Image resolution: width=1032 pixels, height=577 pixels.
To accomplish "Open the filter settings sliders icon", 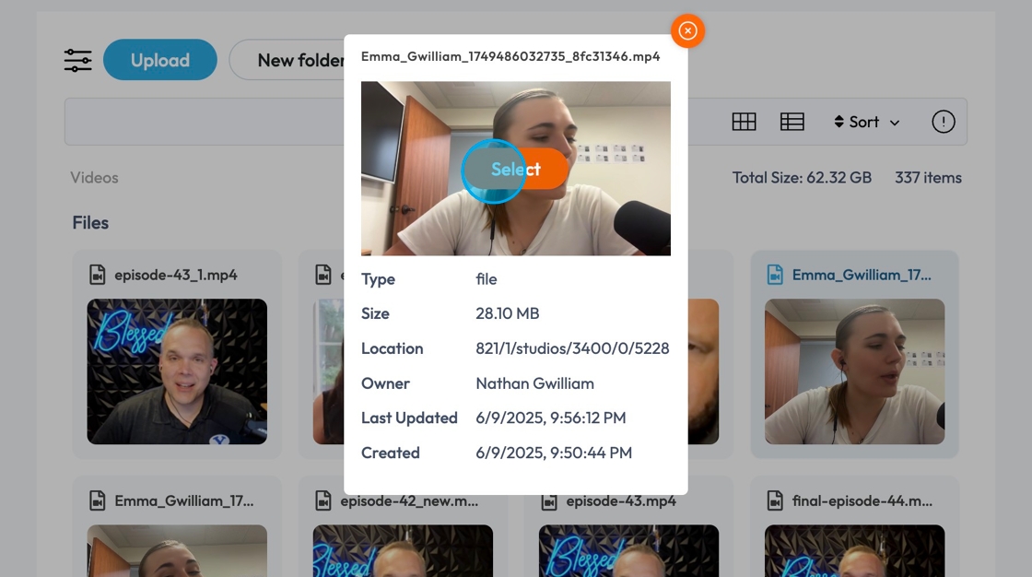I will pos(77,60).
